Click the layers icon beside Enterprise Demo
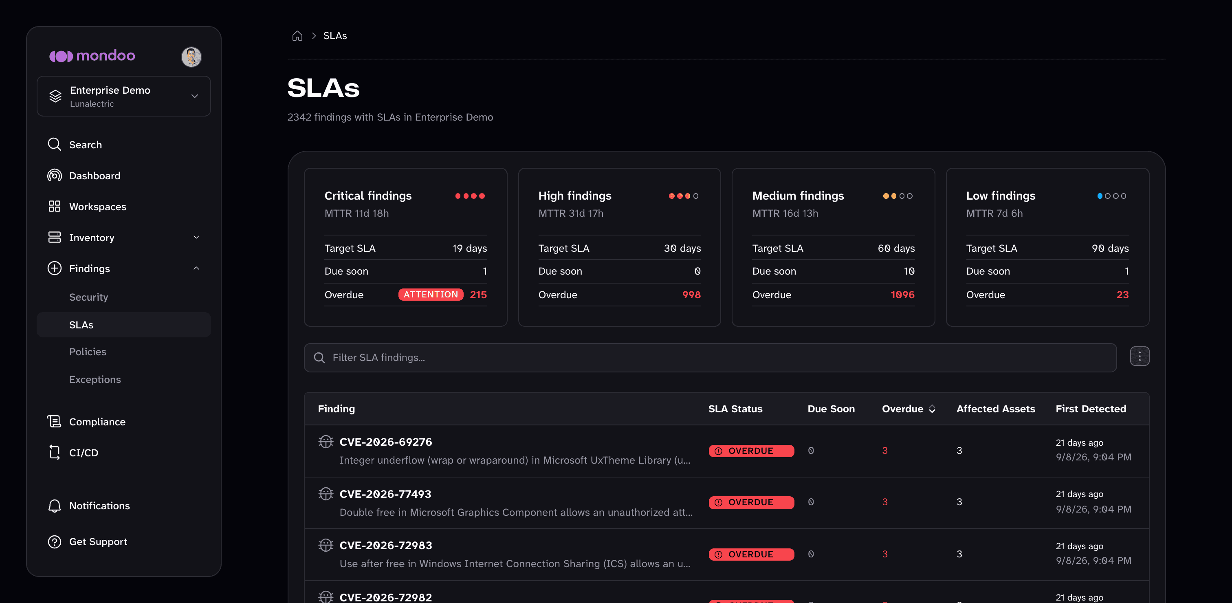This screenshot has width=1232, height=603. pyautogui.click(x=55, y=96)
